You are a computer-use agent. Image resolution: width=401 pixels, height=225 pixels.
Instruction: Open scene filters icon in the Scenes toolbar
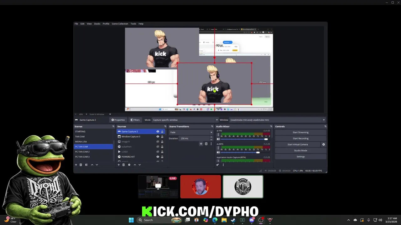[x=86, y=165]
